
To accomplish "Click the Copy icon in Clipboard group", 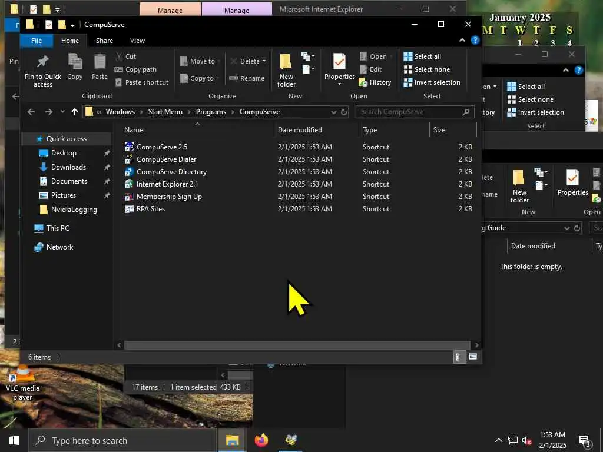I will pyautogui.click(x=75, y=67).
